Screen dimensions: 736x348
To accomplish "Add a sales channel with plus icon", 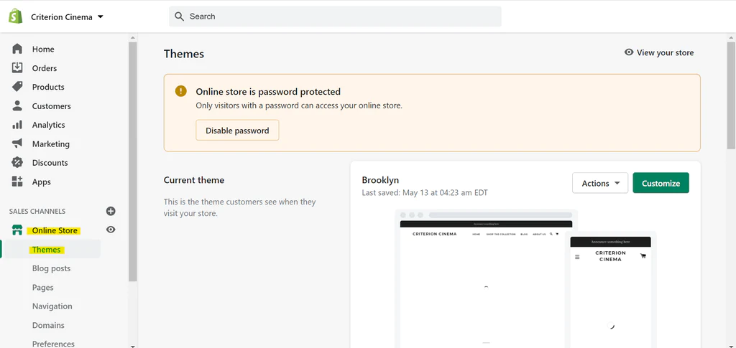I will coord(111,211).
